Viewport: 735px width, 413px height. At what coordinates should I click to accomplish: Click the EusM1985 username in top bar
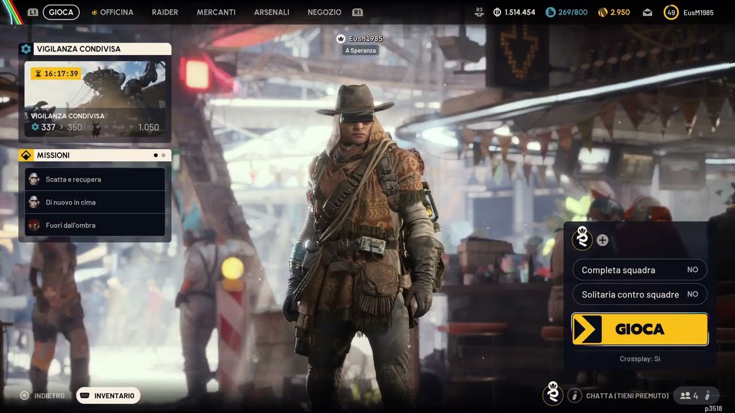click(698, 12)
